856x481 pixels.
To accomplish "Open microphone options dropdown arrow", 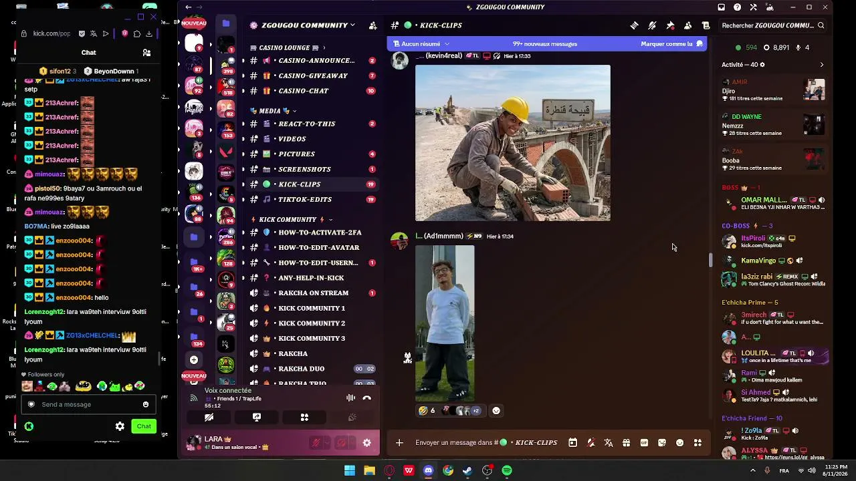I will pos(328,442).
